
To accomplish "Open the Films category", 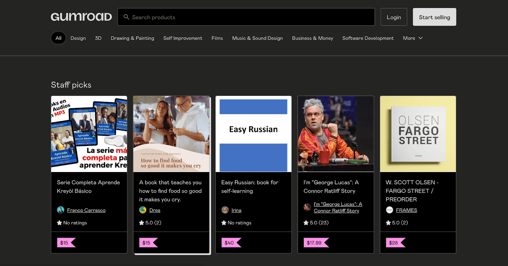I will pyautogui.click(x=217, y=38).
